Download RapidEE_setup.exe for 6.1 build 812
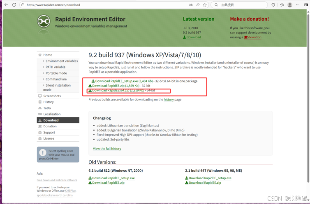Image resolution: width=310 pixels, height=204 pixels. coord(112,178)
